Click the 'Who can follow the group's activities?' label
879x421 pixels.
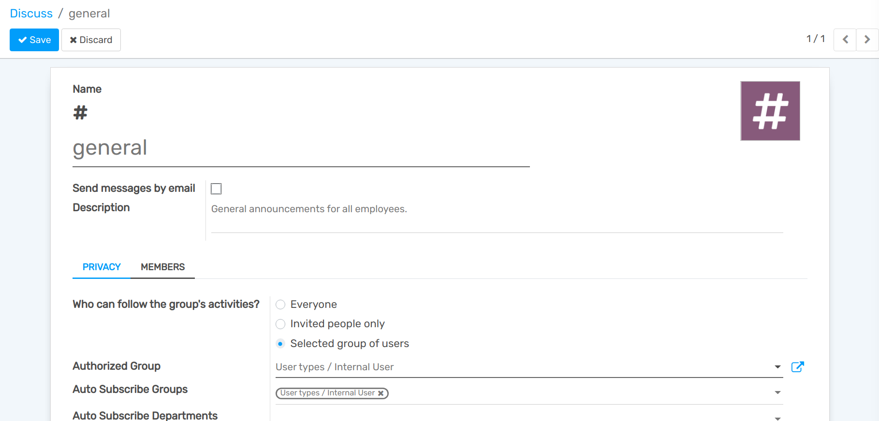point(166,304)
